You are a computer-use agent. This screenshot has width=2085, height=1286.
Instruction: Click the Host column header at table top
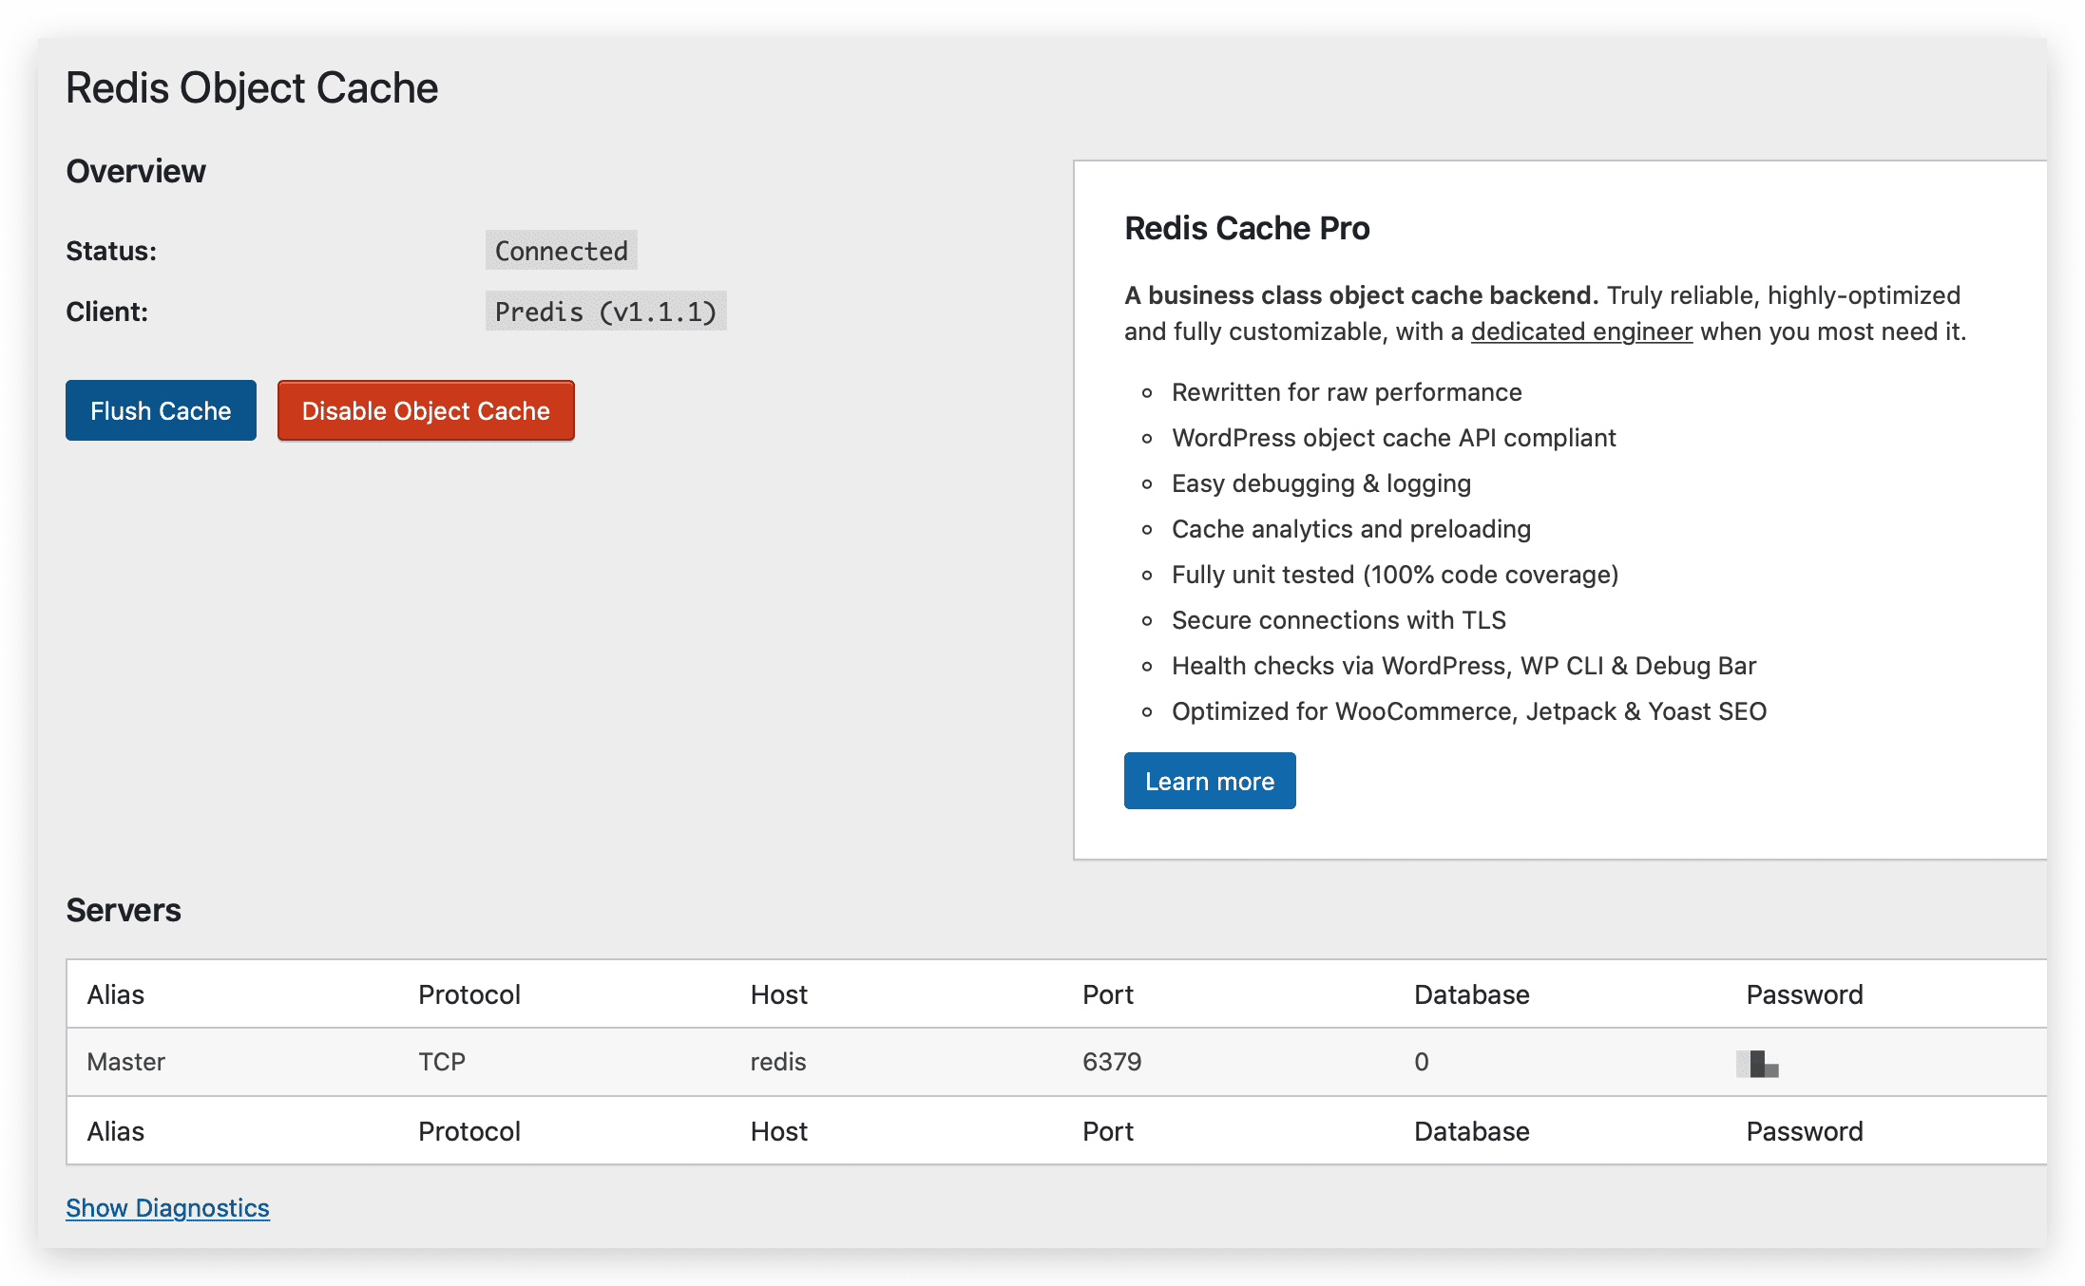pos(778,994)
